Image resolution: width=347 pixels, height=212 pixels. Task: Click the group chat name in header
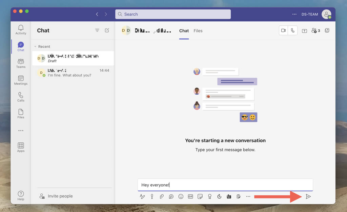point(153,30)
